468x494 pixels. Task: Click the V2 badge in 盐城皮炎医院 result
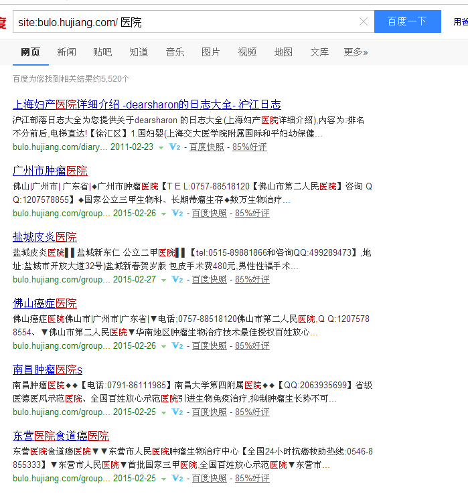177,279
